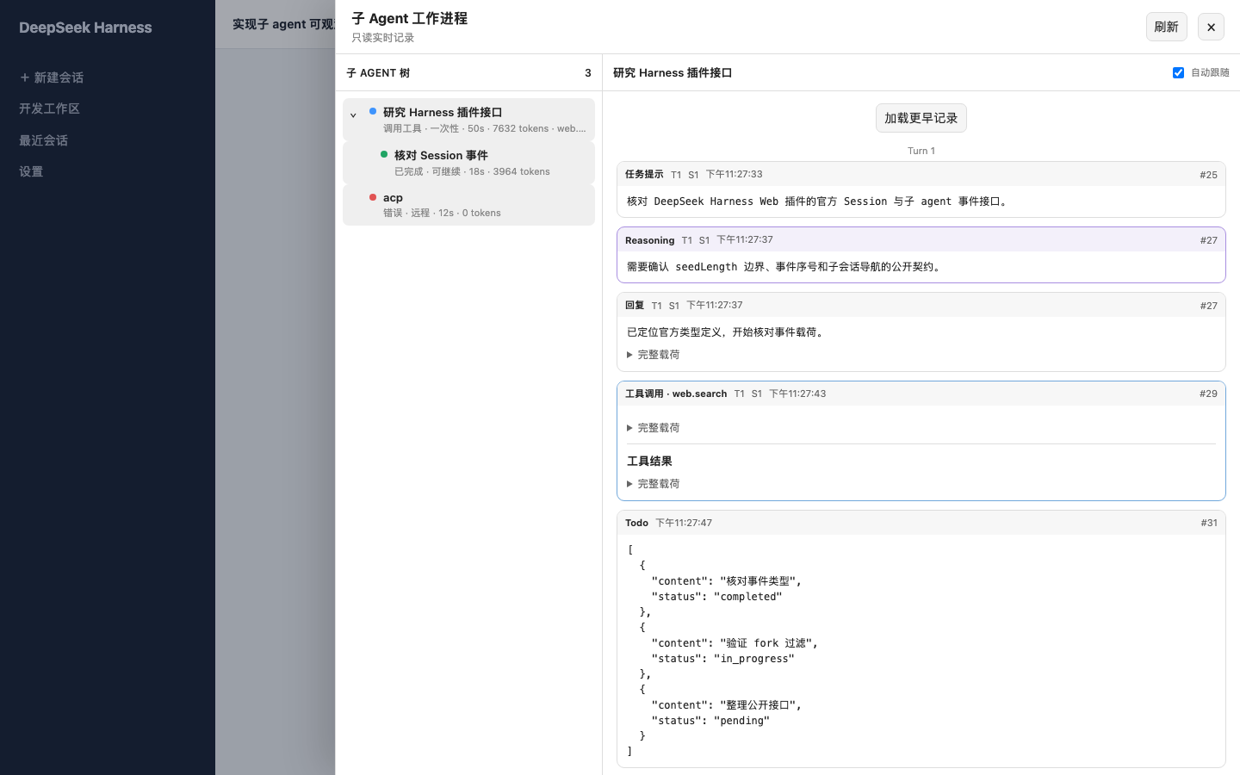The height and width of the screenshot is (775, 1240).
Task: Start a new chat with 新建会话
Action: (52, 77)
